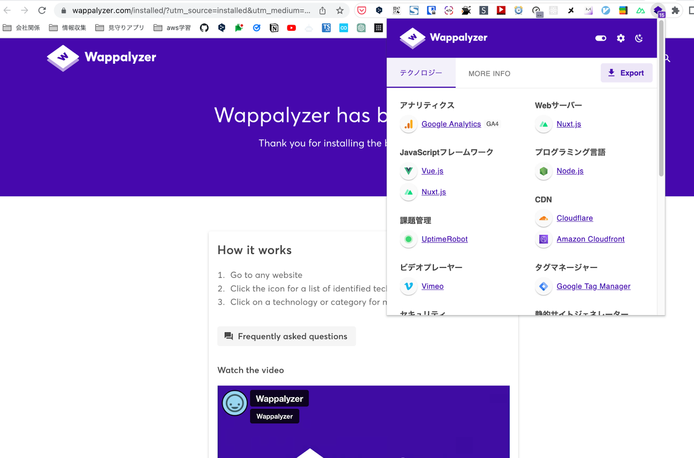Viewport: 694px width, 458px height.
Task: Play the Wappalyzer video thumbnail
Action: coord(363,422)
